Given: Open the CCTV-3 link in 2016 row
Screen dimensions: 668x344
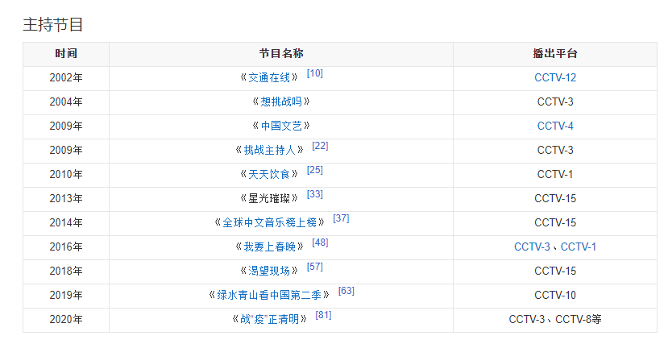Looking at the screenshot, I should 532,247.
